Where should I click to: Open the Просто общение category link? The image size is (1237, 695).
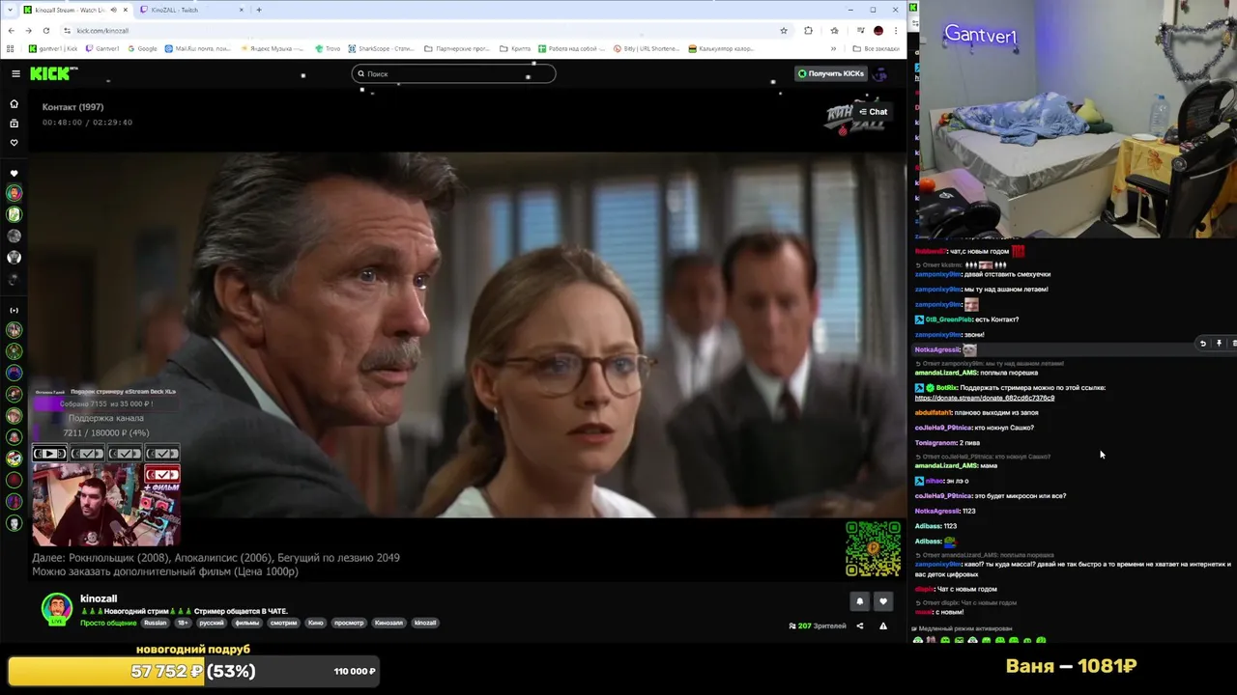[108, 623]
